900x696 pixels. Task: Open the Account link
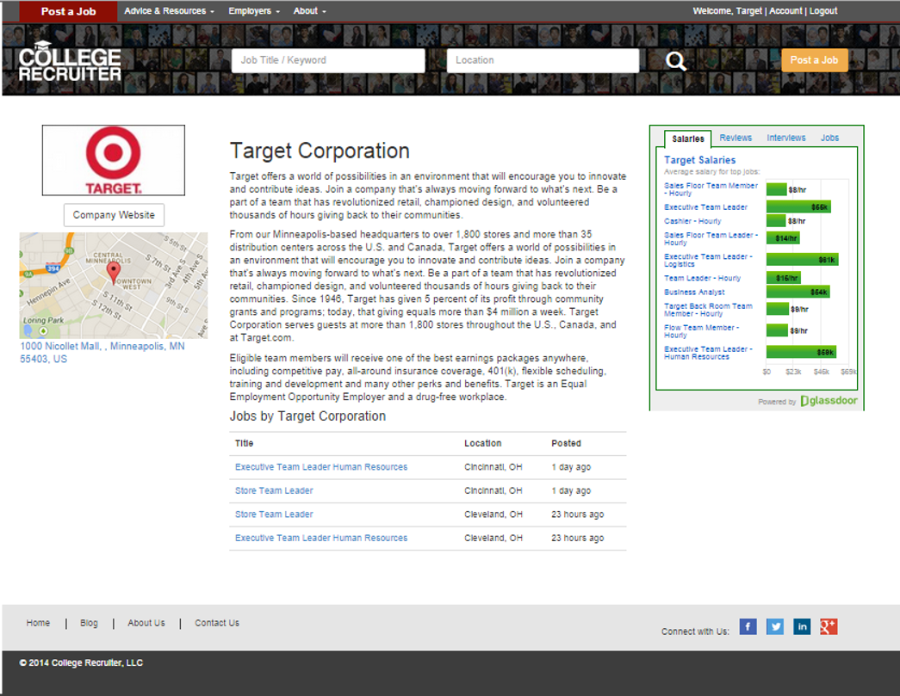click(785, 11)
